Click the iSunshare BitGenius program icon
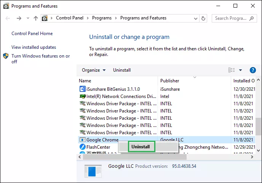The height and width of the screenshot is (183, 262). [x=83, y=89]
